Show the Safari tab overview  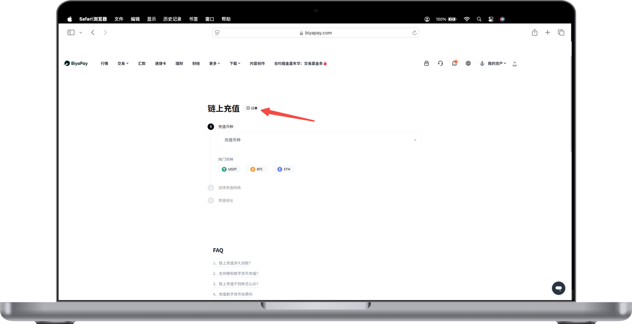[561, 32]
